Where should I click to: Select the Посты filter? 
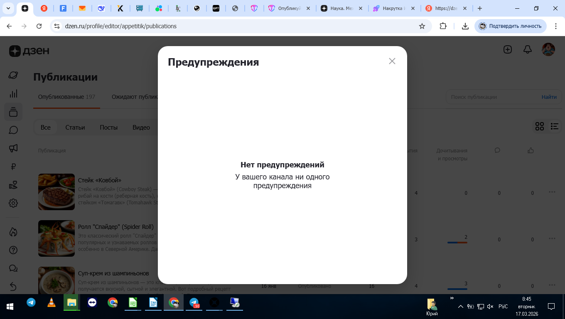(x=109, y=128)
